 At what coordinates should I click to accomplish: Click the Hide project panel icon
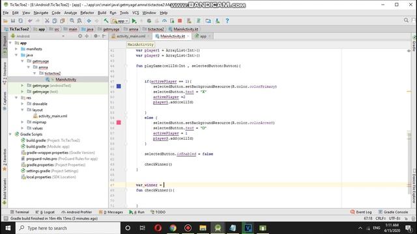coord(104,36)
